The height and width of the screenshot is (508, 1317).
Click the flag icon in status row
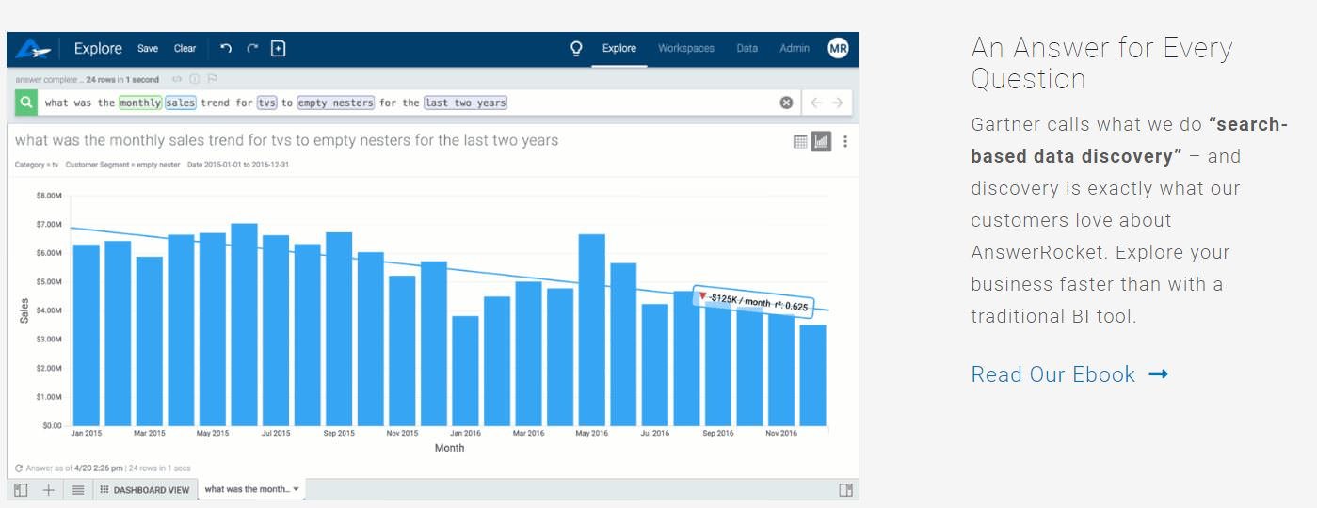tap(212, 79)
